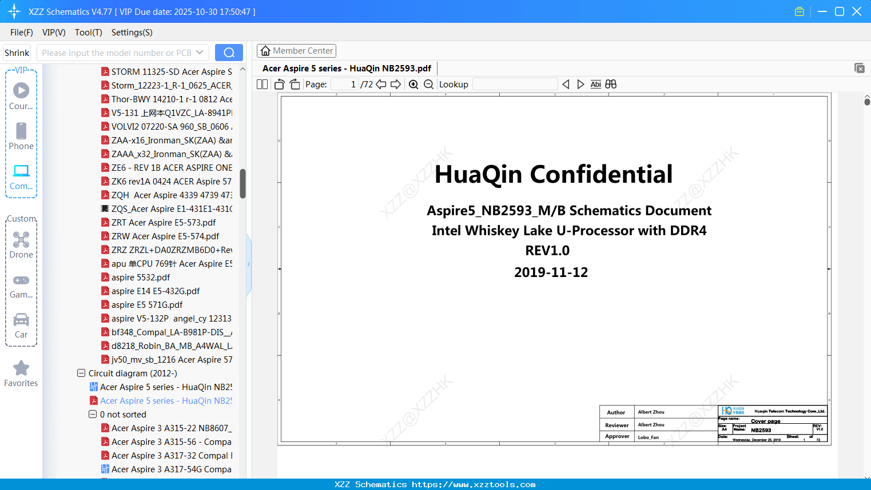The width and height of the screenshot is (871, 490).
Task: Select the Acer Aspire 5 series - HuaQin NB2593.pdf tab
Action: [347, 69]
